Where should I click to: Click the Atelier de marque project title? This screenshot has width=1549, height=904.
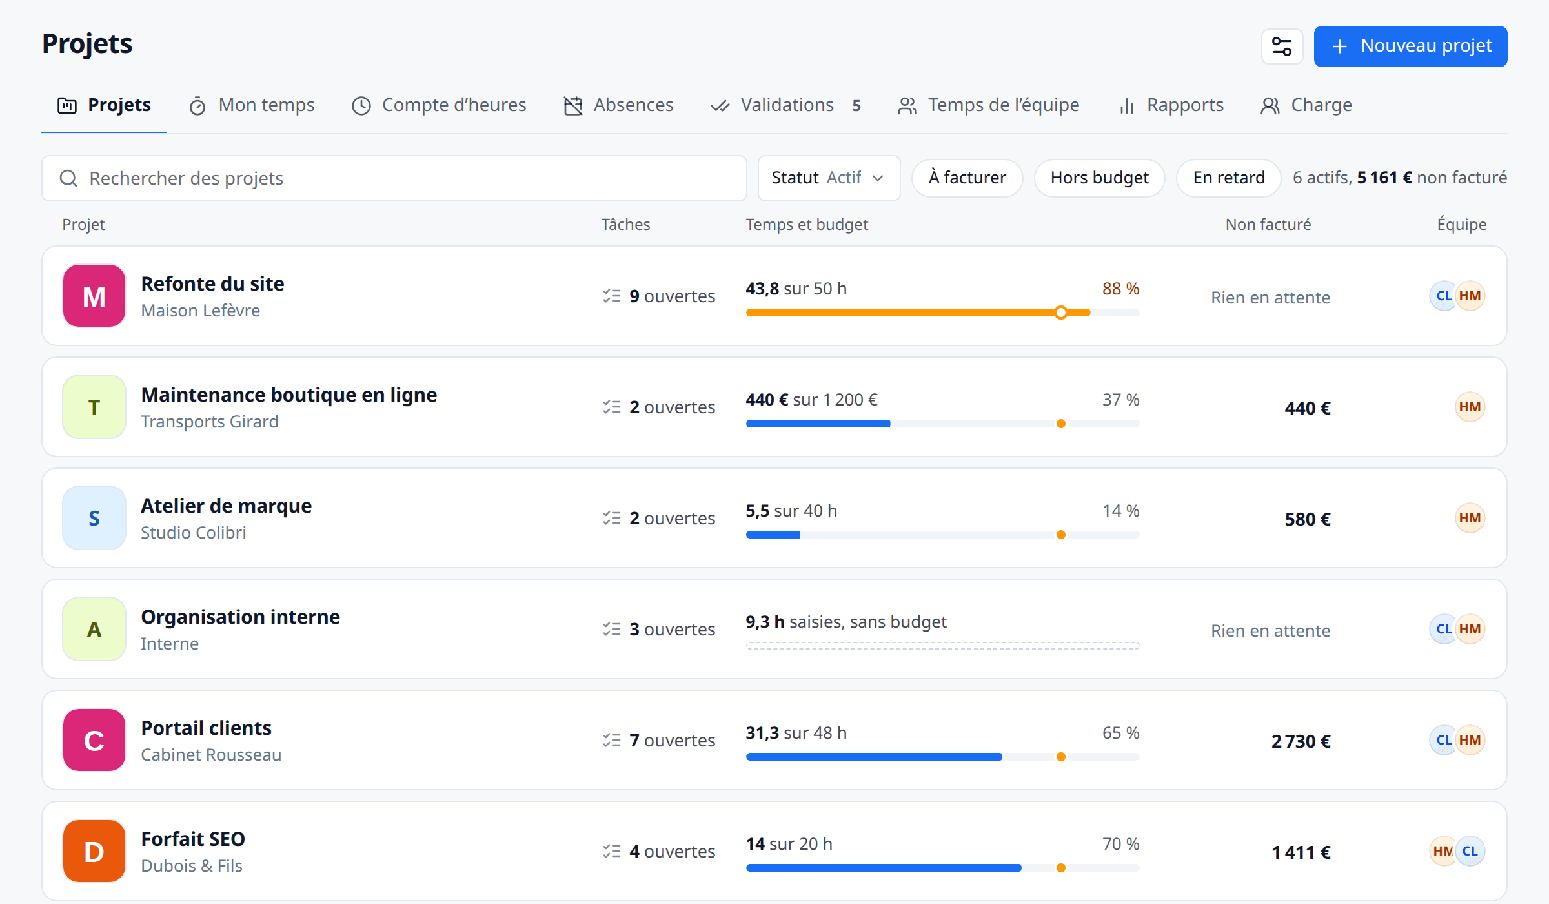227,506
